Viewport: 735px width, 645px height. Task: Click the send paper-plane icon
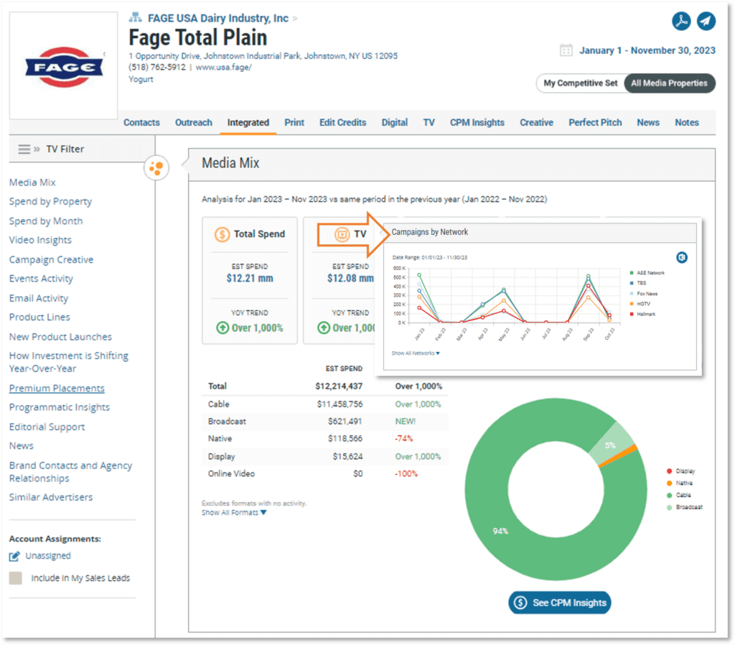[x=706, y=21]
